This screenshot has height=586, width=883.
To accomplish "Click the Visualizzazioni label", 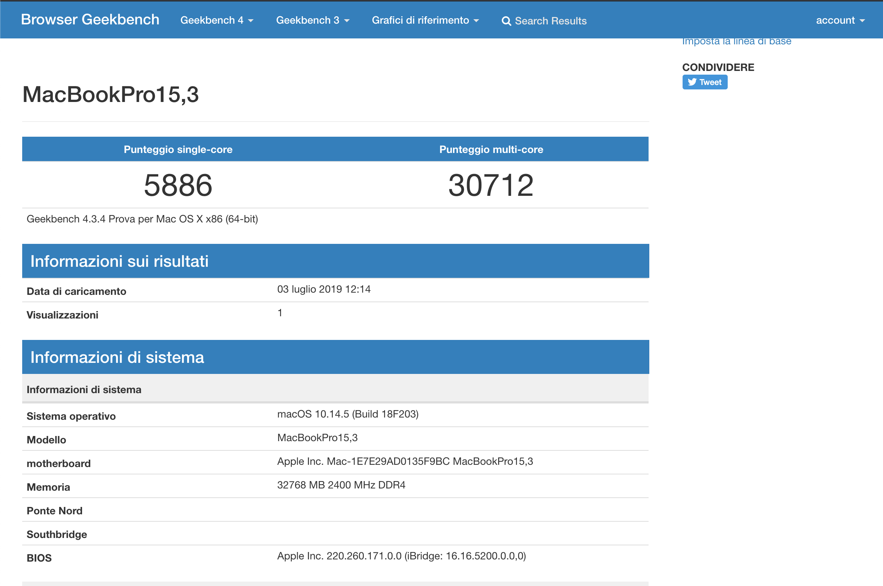I will pos(62,315).
